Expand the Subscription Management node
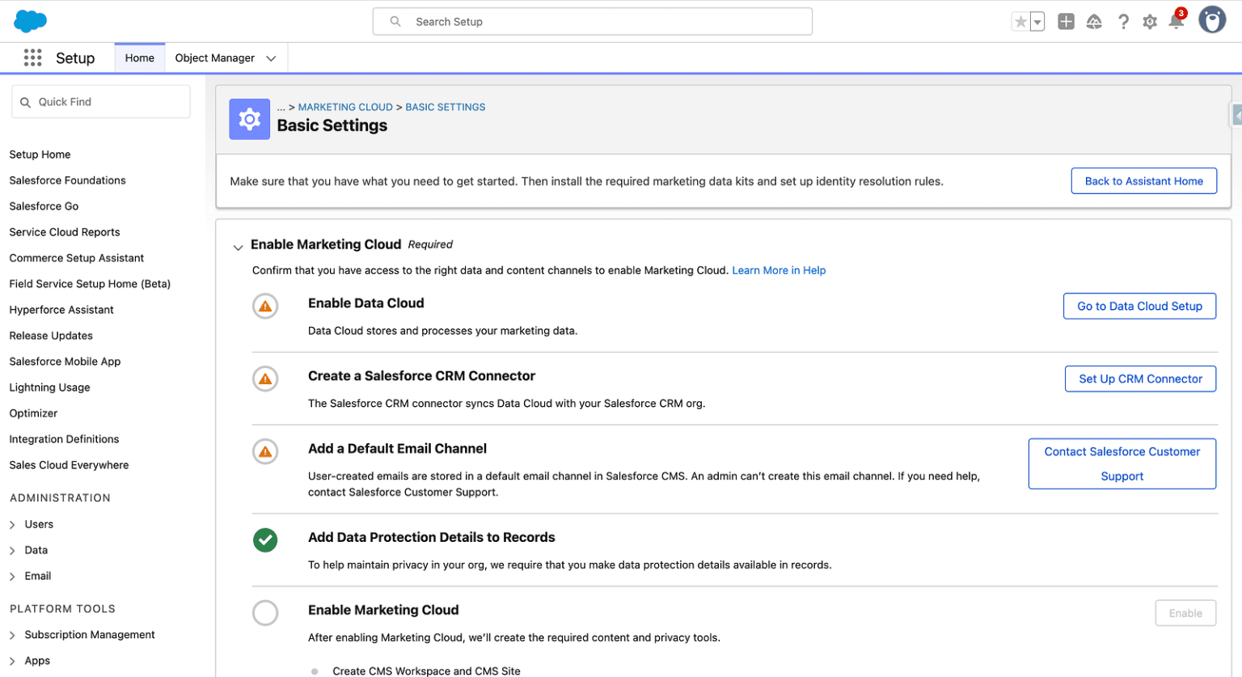 pos(12,636)
